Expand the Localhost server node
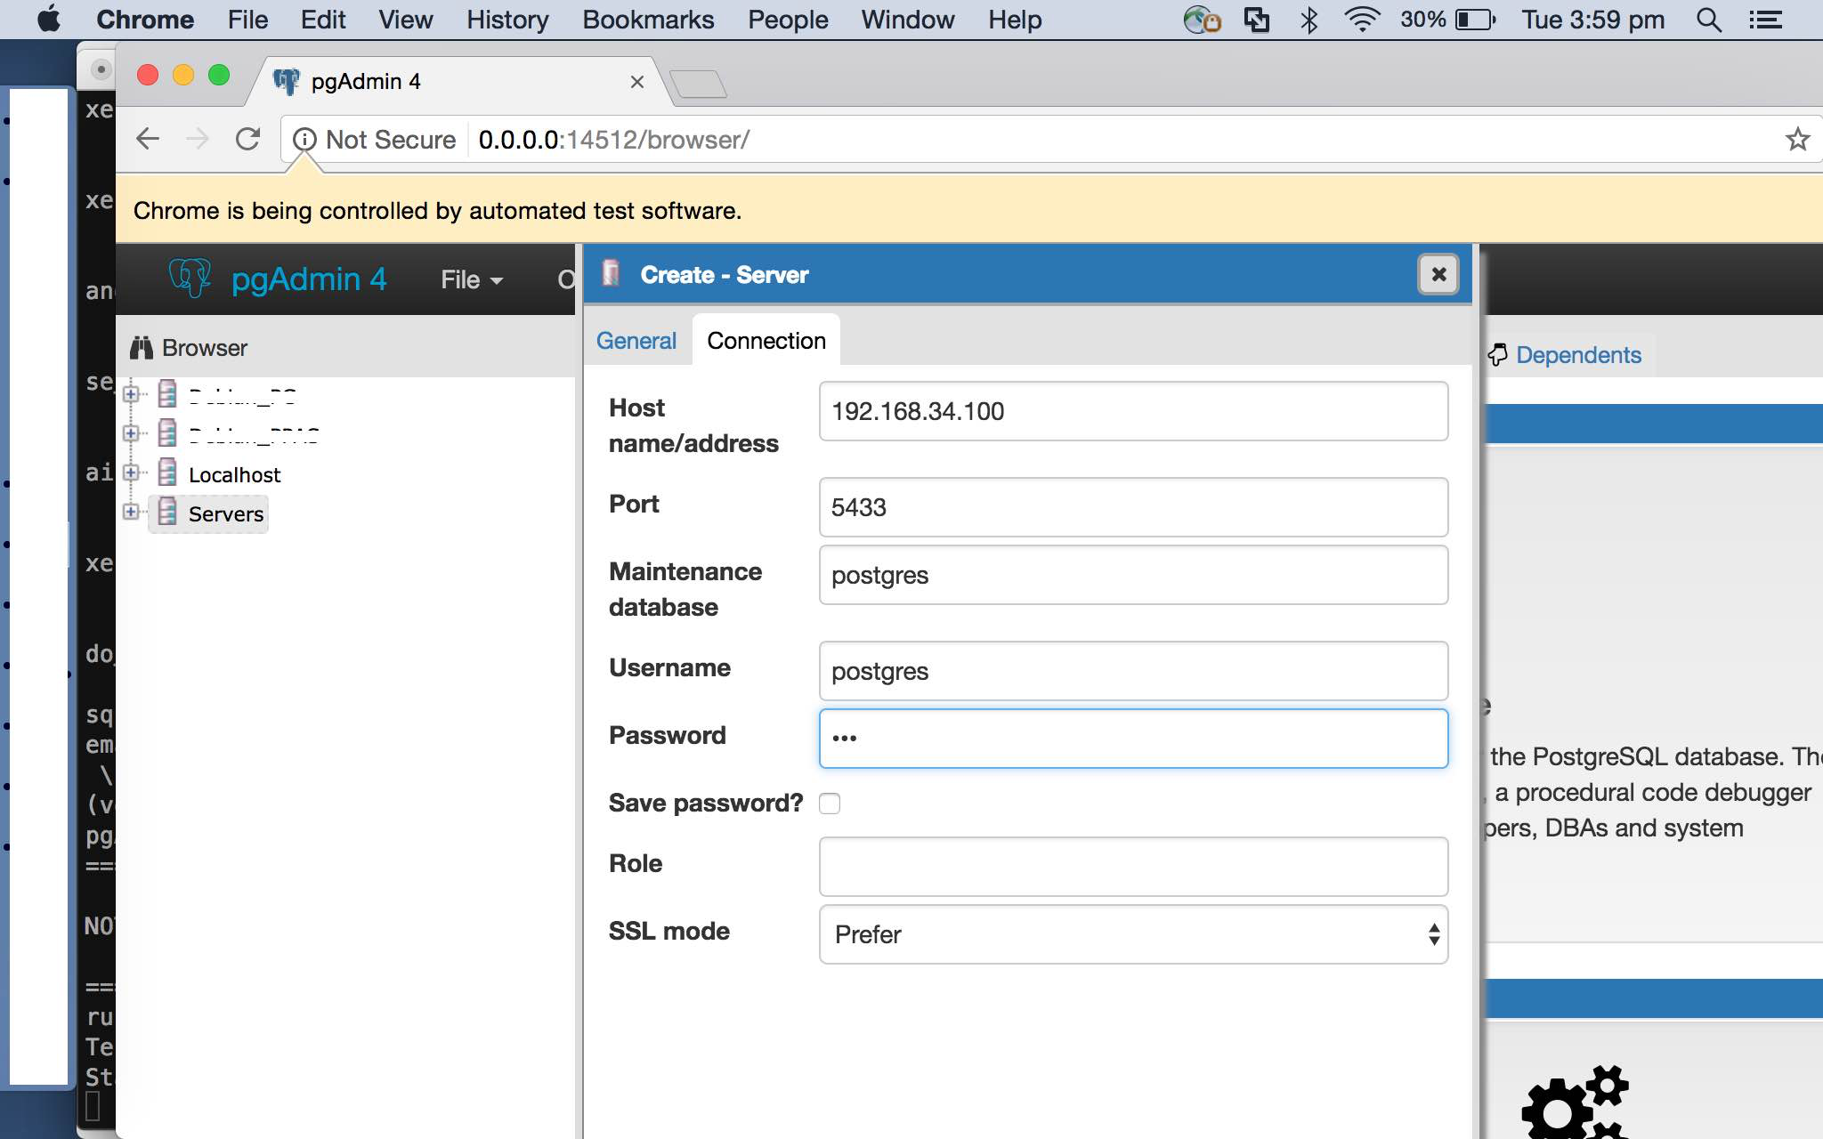The width and height of the screenshot is (1823, 1139). pyautogui.click(x=132, y=473)
